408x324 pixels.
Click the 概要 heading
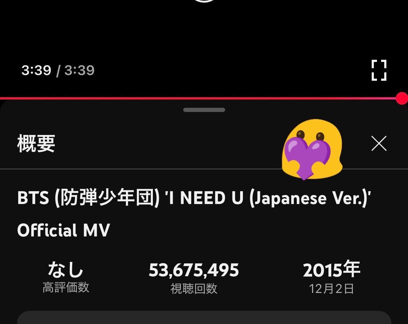36,143
